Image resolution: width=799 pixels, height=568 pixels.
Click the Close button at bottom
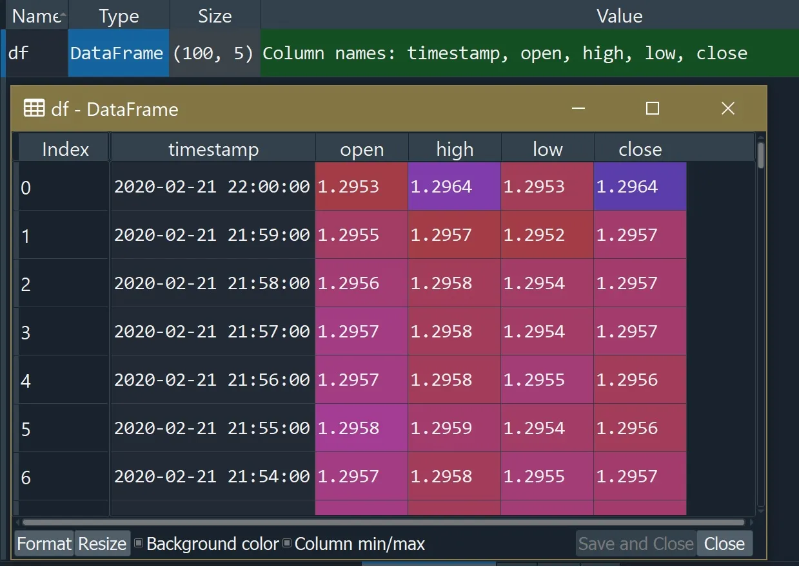click(x=724, y=544)
